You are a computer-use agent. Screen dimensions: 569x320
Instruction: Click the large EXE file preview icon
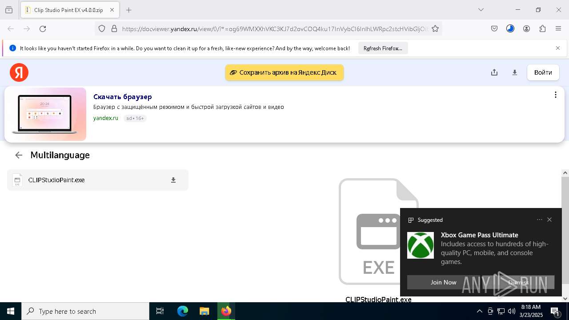click(x=379, y=232)
